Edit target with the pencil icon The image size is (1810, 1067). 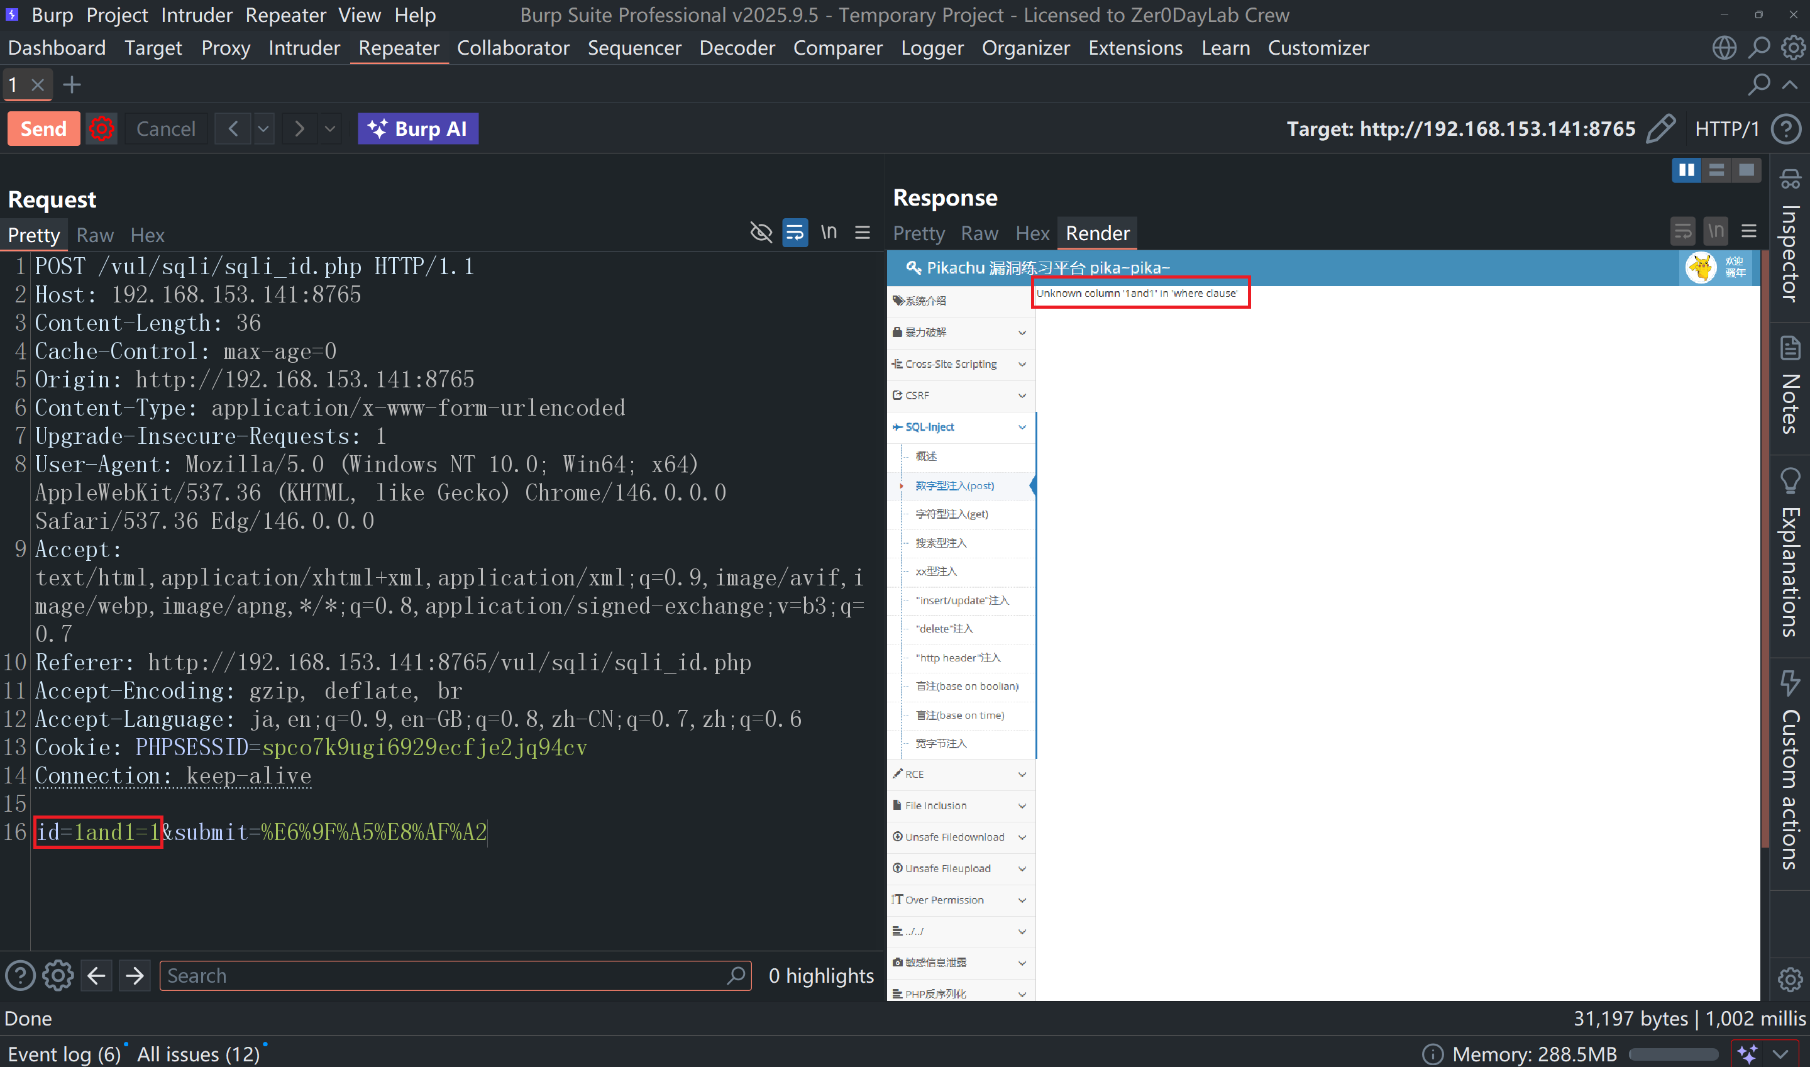(1660, 129)
